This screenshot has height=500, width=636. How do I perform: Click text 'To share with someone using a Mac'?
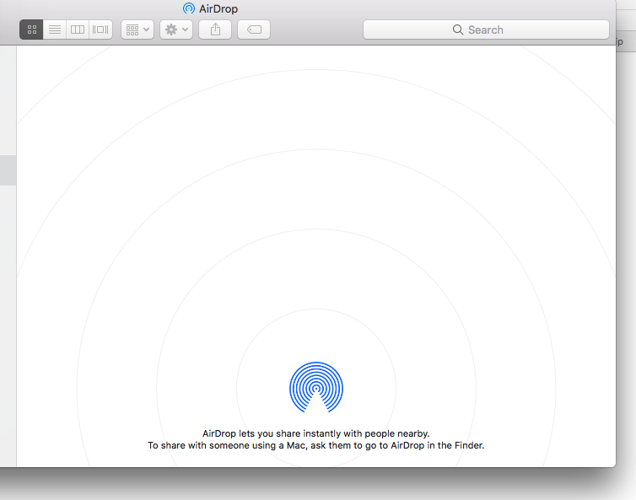(x=226, y=446)
